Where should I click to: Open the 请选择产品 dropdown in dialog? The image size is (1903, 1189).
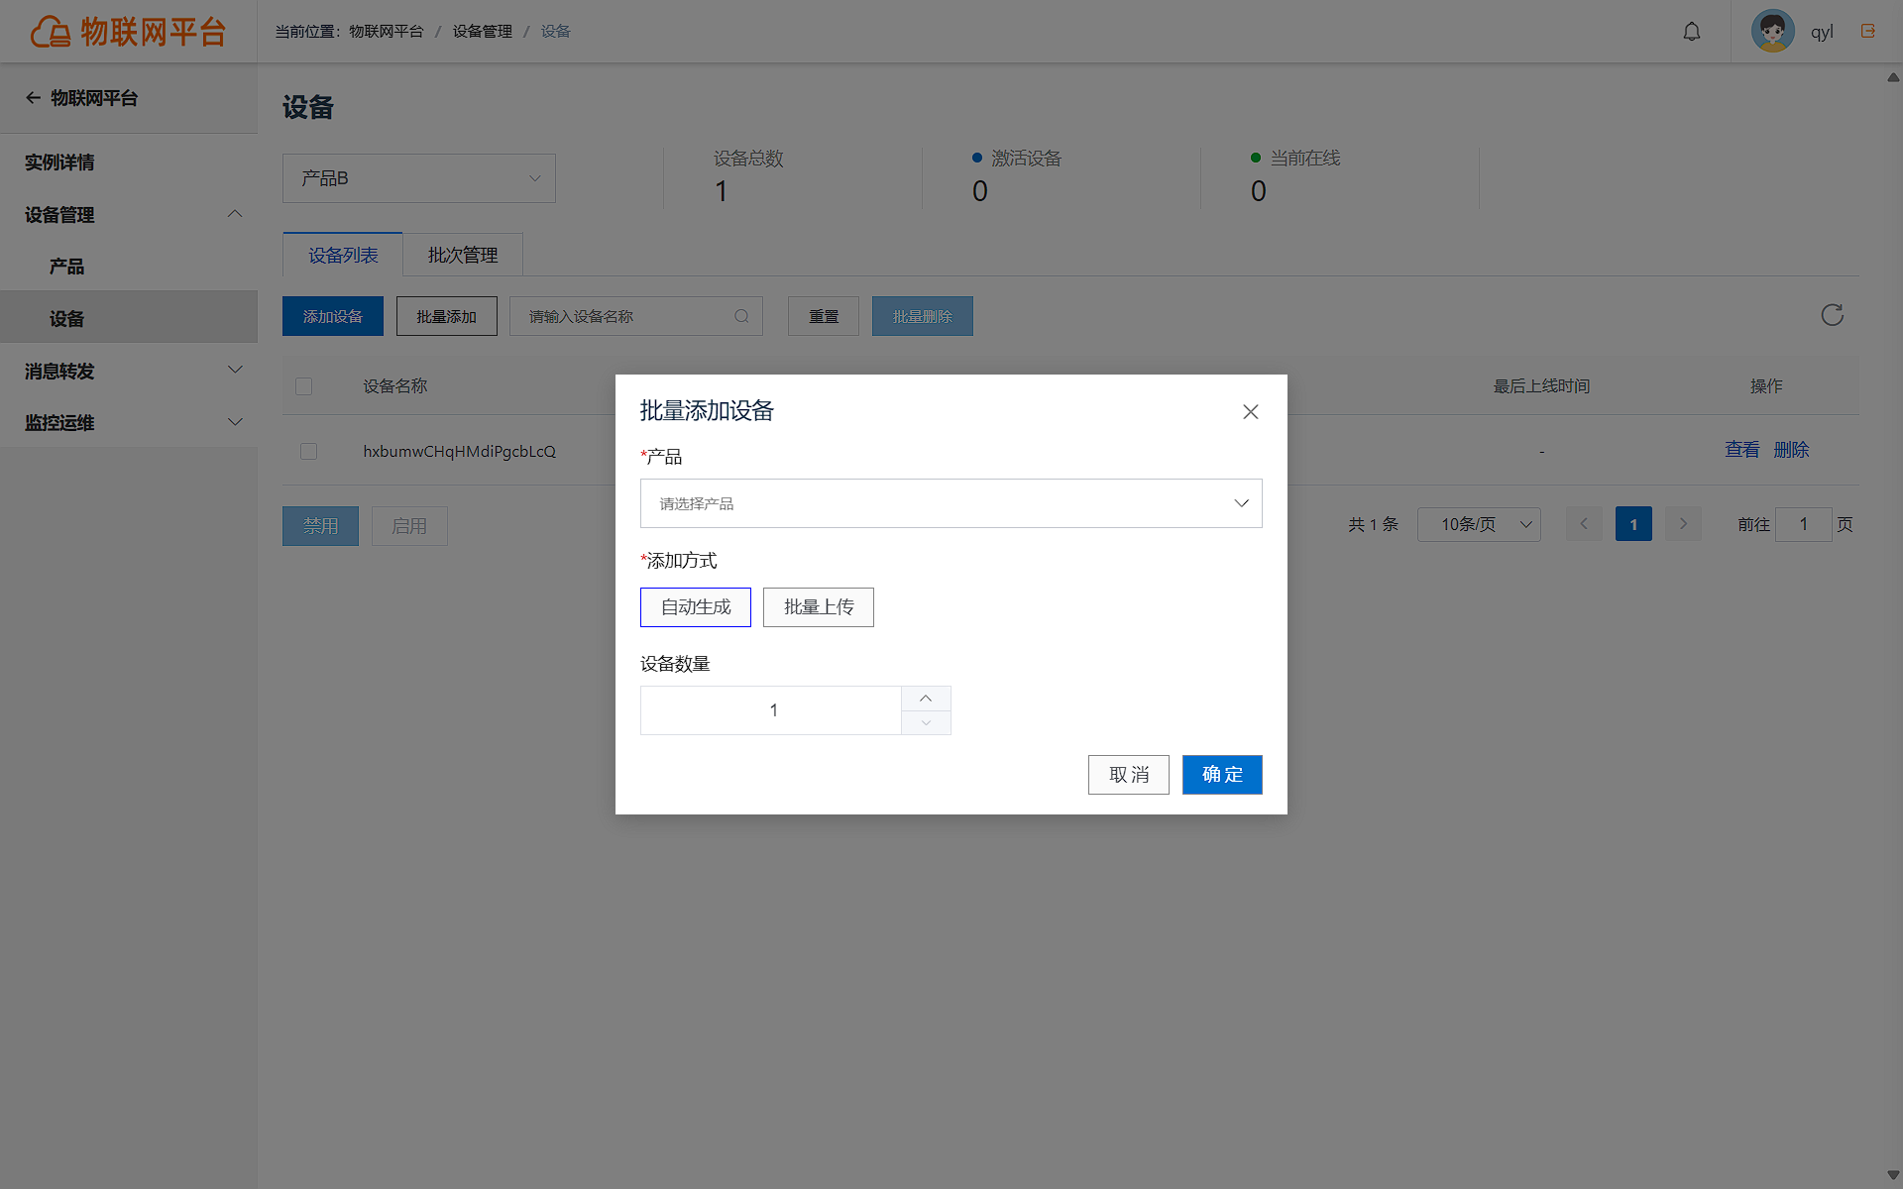click(x=951, y=503)
